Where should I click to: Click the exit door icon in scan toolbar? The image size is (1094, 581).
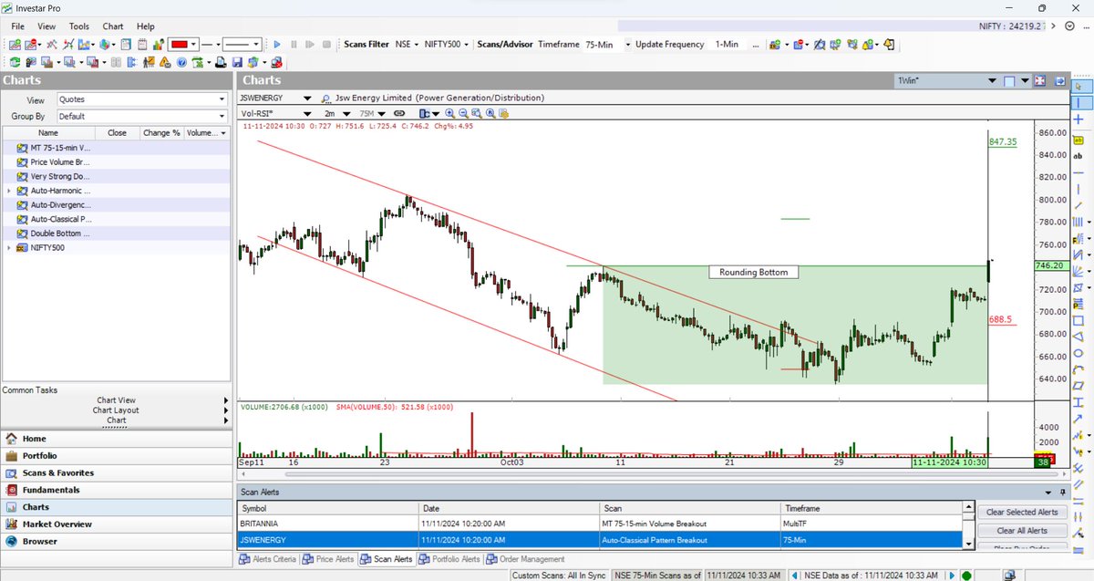point(889,44)
